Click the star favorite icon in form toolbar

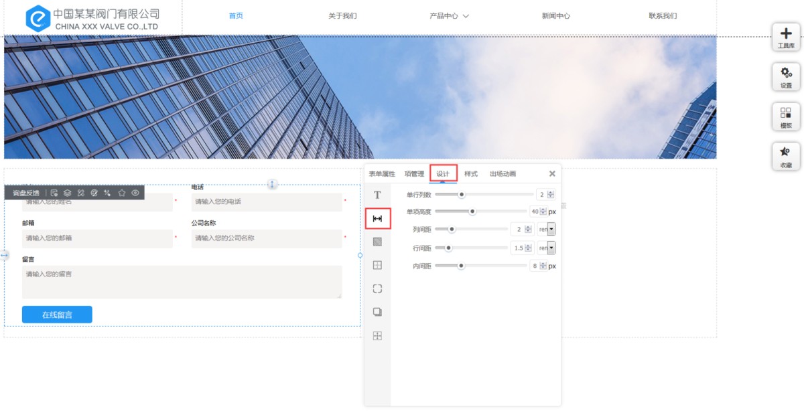122,193
